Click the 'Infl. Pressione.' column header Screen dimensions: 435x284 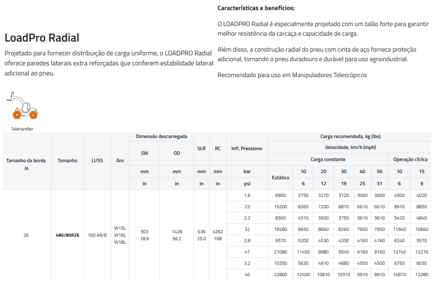(x=247, y=148)
